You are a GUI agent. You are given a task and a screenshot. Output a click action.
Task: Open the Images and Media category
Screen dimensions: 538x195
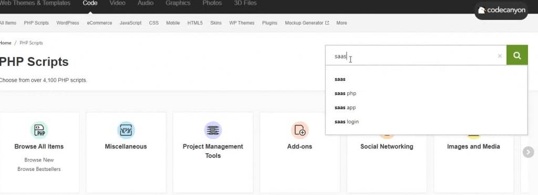click(473, 146)
